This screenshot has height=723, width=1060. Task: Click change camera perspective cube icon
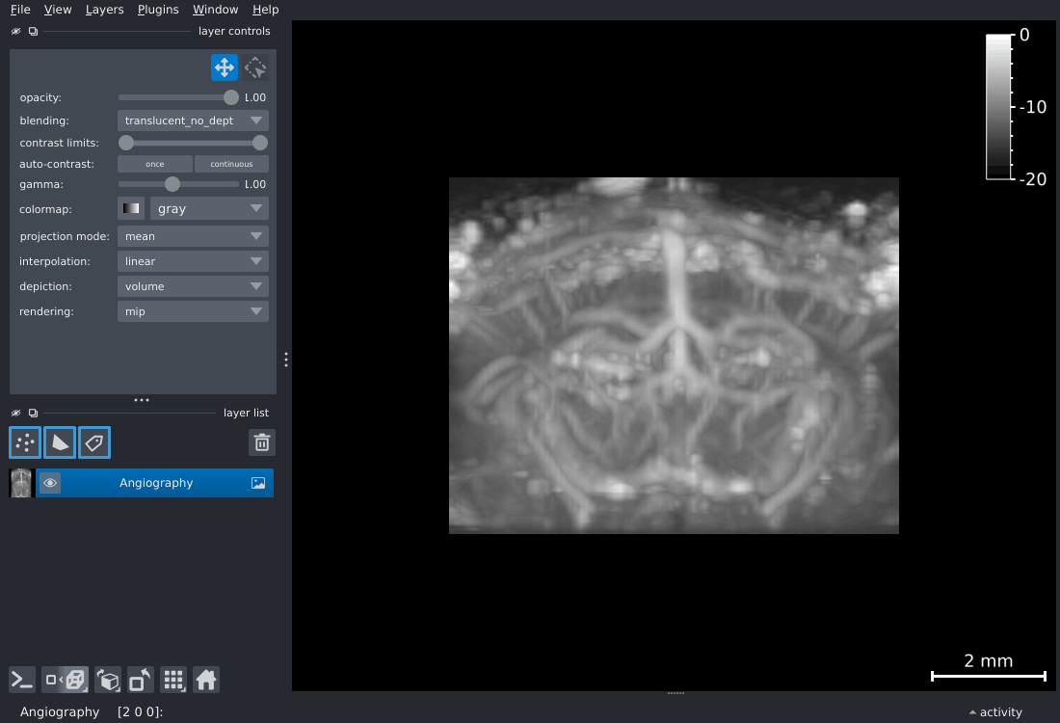(x=108, y=680)
